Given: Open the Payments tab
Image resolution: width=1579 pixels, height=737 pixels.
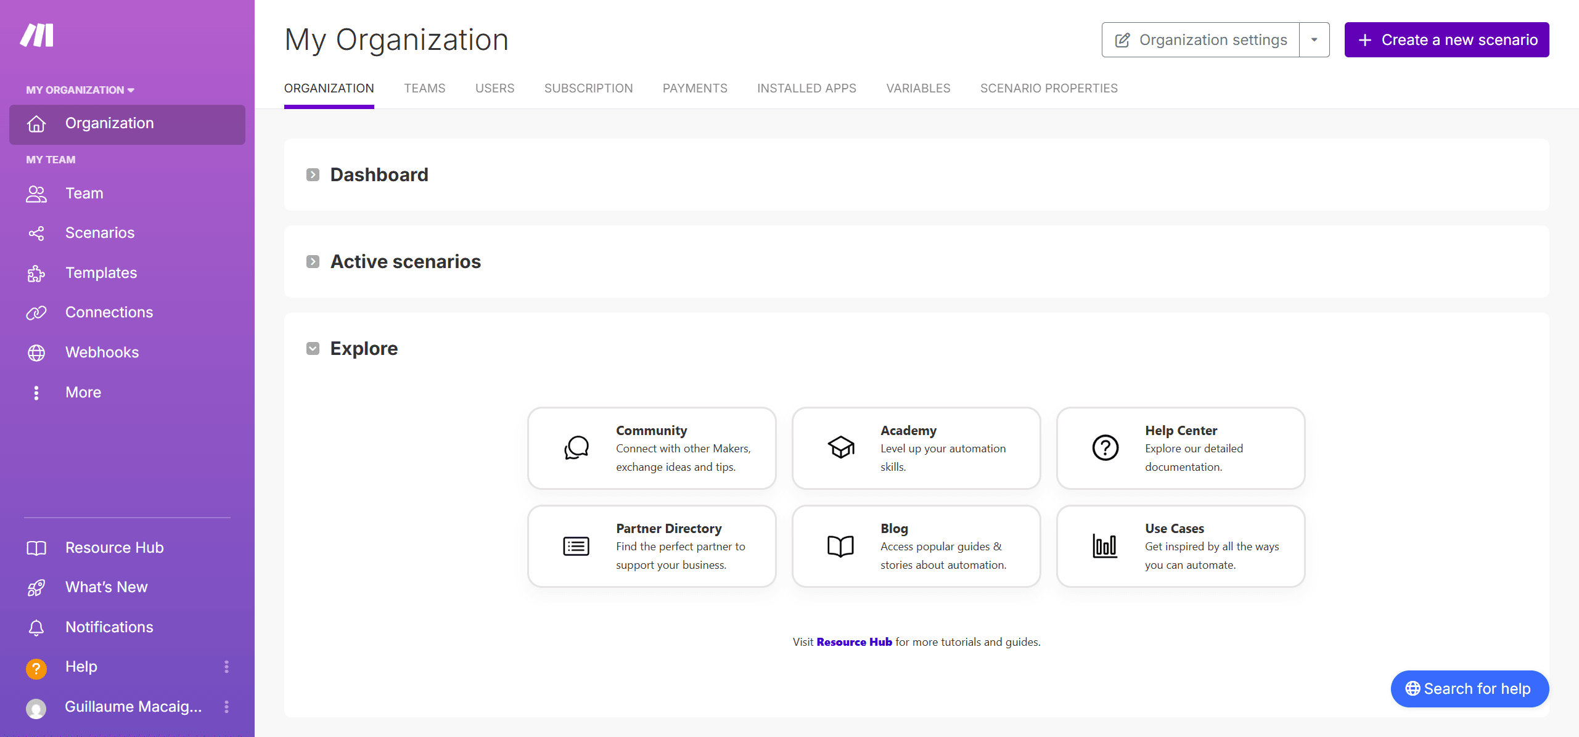Looking at the screenshot, I should pyautogui.click(x=695, y=88).
